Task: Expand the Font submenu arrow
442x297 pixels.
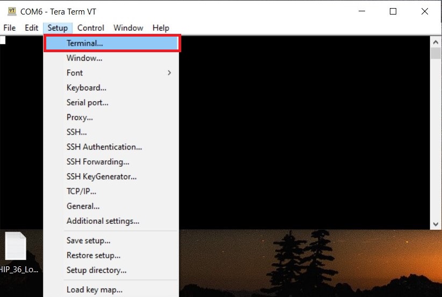Action: tap(169, 73)
